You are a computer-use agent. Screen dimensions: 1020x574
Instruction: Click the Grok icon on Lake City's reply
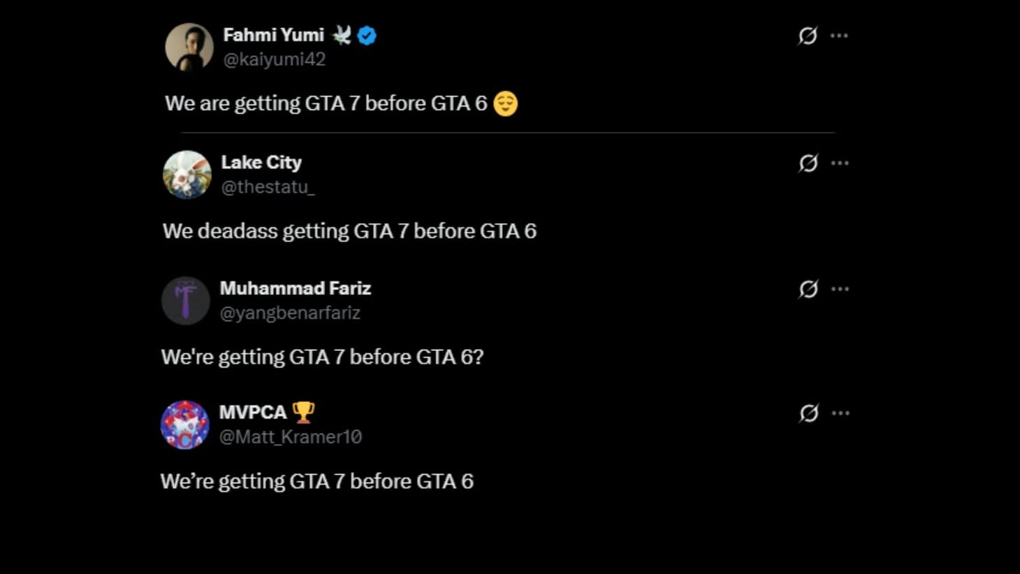(807, 164)
